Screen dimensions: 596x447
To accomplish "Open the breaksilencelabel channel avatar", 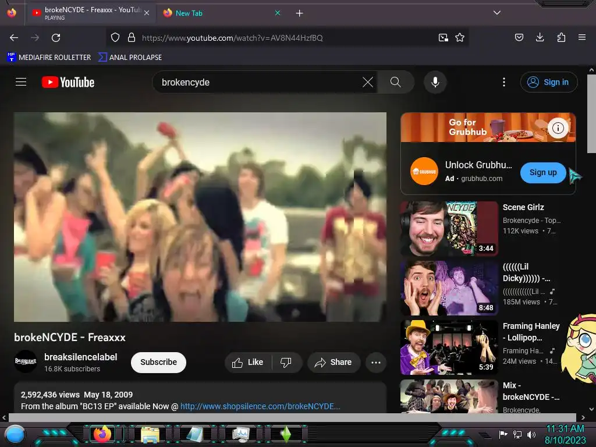I will click(26, 361).
